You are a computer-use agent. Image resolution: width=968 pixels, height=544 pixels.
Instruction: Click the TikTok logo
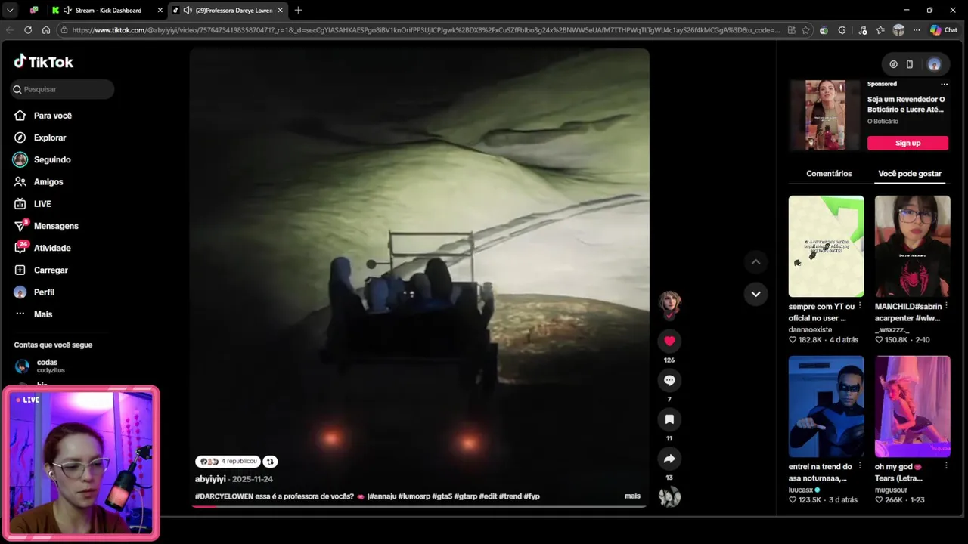pos(43,62)
